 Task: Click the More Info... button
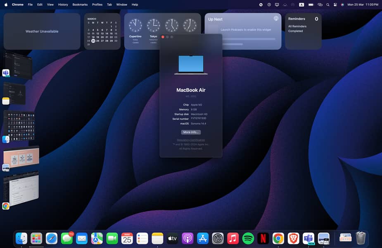pyautogui.click(x=191, y=132)
